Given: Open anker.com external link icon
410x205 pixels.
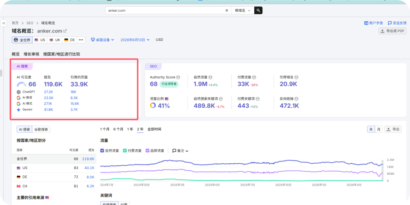Looking at the screenshot, I should coord(65,31).
